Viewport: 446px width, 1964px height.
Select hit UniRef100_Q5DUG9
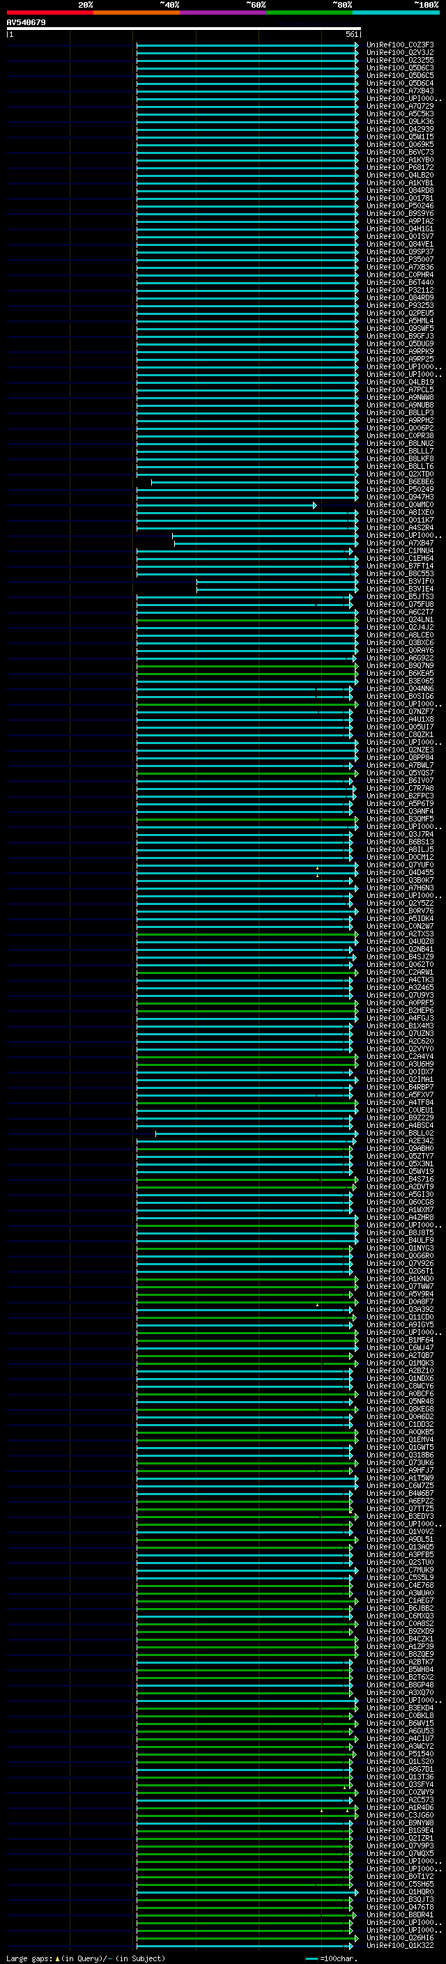coord(399,344)
